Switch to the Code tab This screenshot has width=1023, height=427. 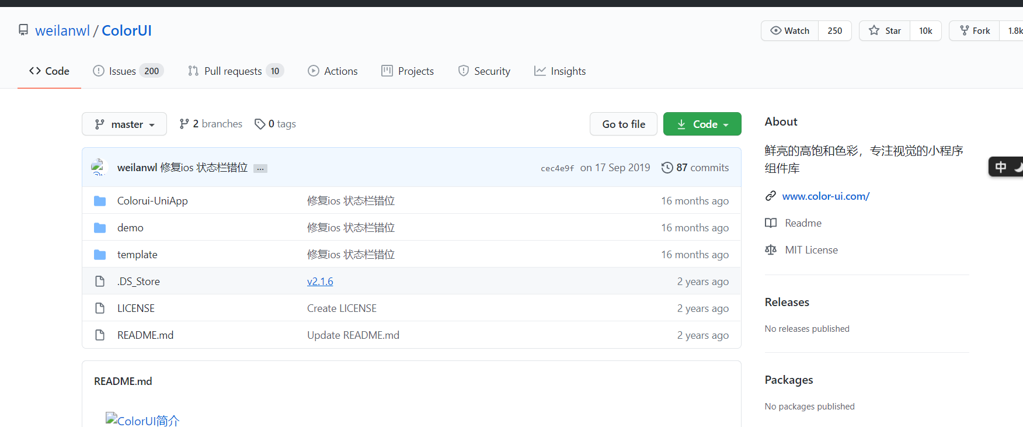pos(49,71)
